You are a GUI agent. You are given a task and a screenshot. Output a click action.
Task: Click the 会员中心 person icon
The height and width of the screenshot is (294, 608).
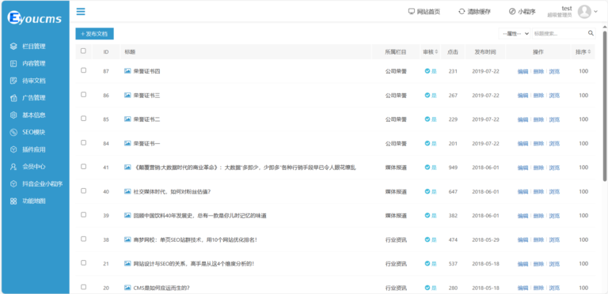click(x=13, y=167)
